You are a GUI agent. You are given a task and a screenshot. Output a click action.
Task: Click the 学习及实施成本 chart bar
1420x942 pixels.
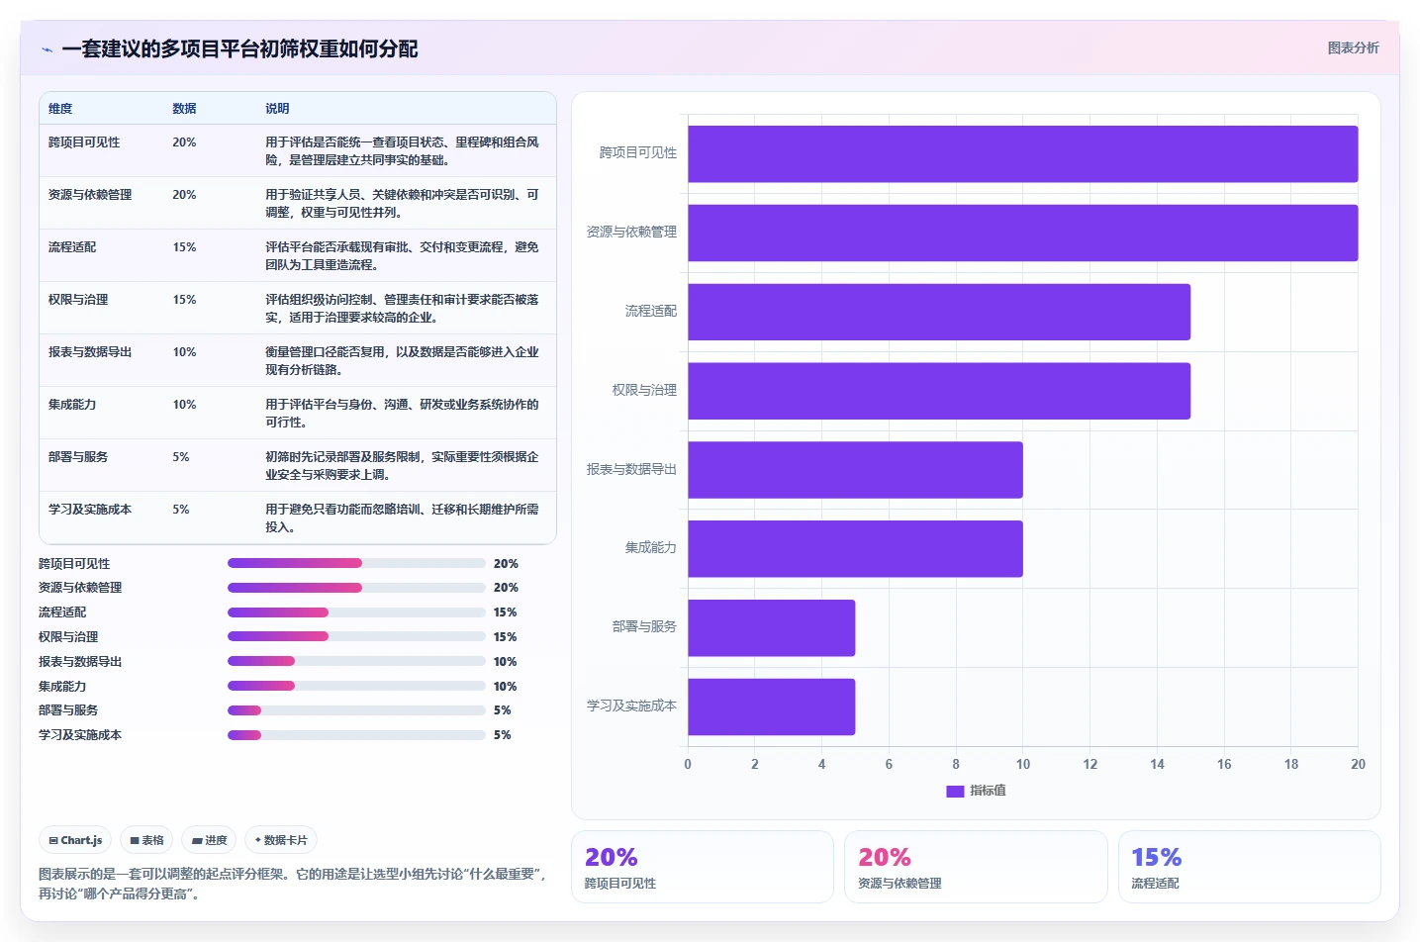[x=771, y=706]
